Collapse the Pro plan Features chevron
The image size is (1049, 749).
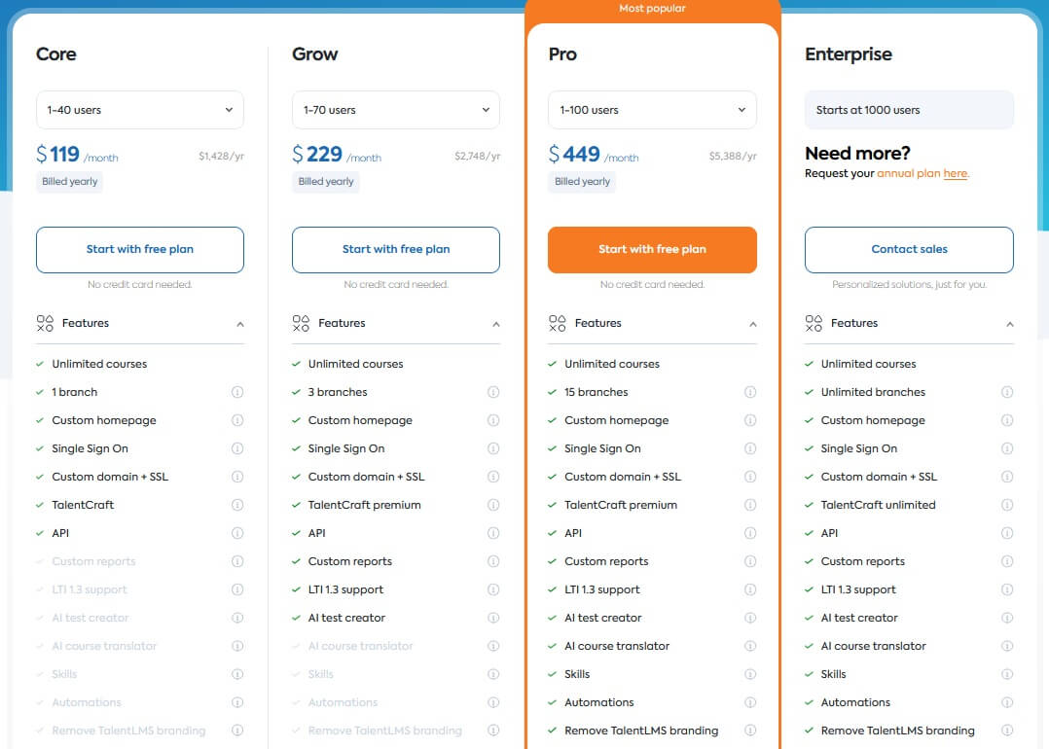pos(753,324)
